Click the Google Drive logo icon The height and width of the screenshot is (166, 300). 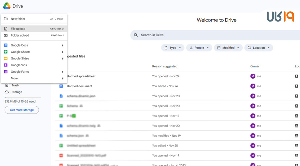tap(7, 6)
